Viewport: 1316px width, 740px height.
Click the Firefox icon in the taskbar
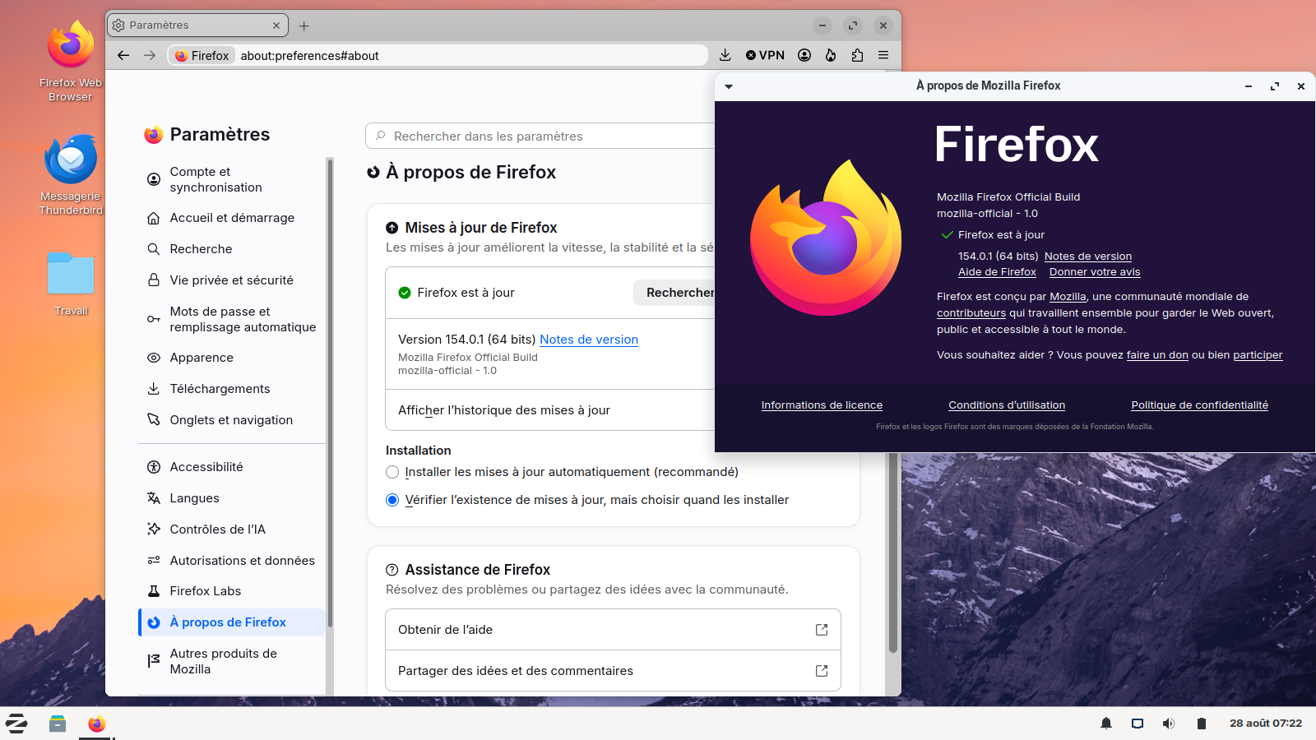tap(97, 724)
